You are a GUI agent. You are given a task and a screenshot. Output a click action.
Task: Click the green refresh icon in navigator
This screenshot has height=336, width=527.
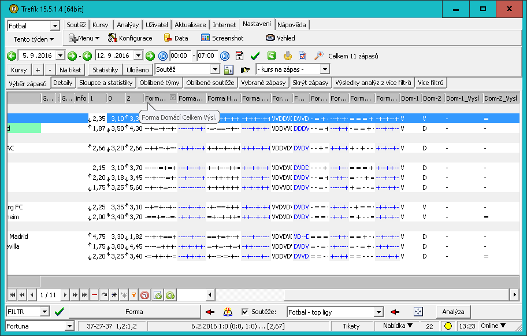point(170,295)
